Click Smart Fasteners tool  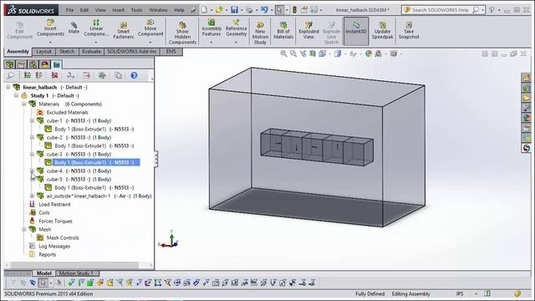[123, 30]
